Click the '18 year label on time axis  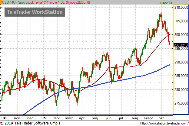[3, 118]
